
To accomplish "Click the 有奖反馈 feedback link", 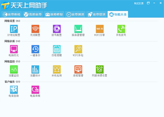I will pyautogui.click(x=139, y=3).
